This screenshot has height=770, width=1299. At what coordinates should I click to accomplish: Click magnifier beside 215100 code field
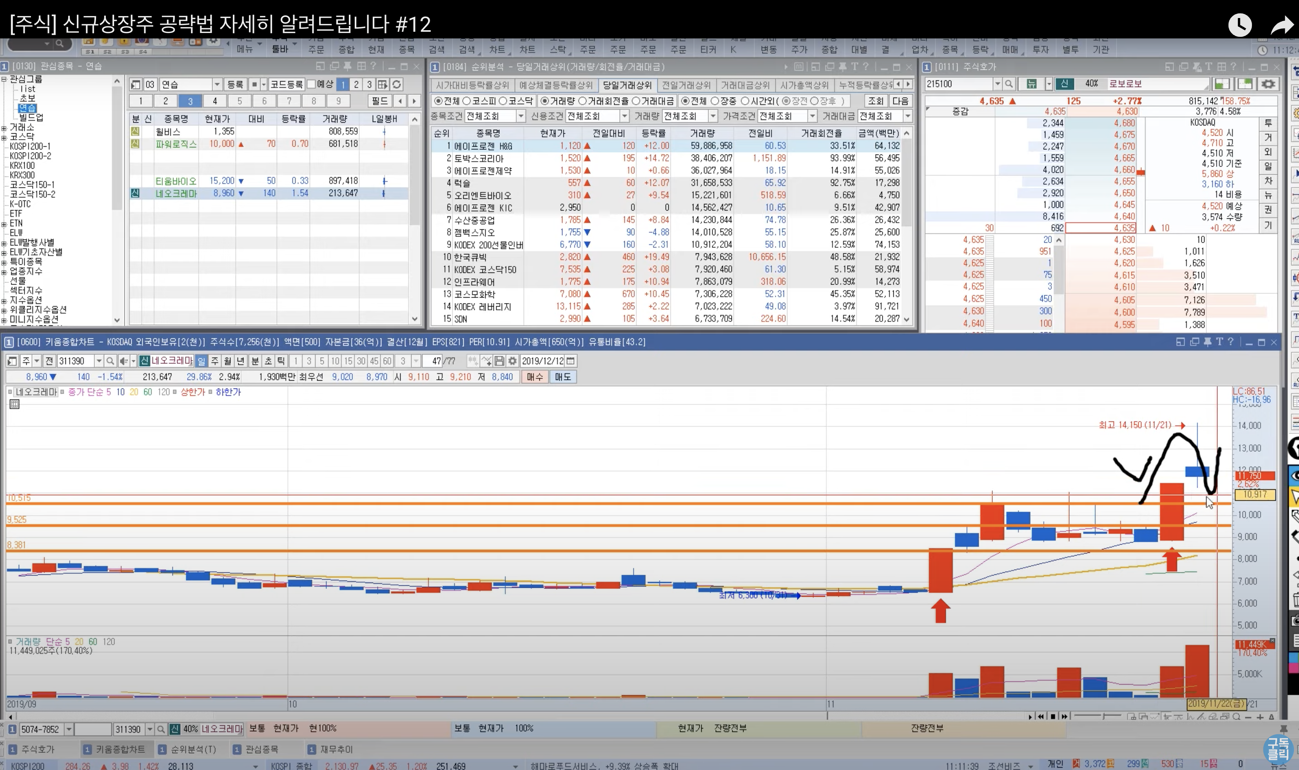[1009, 84]
